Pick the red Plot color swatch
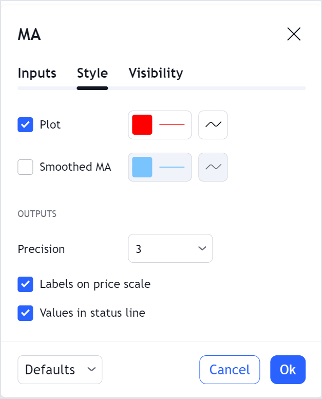 (142, 125)
